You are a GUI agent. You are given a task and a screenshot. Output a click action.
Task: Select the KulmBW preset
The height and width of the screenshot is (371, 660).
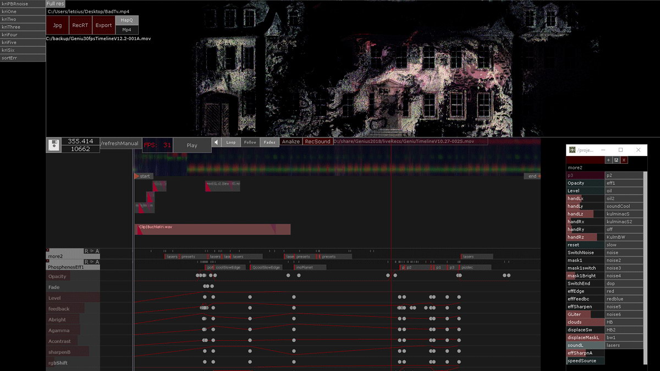coord(624,237)
